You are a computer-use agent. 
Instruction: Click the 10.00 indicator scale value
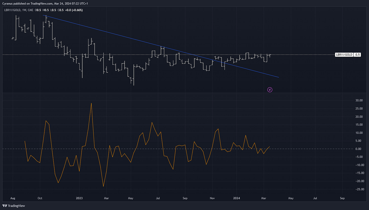[x=359, y=133]
